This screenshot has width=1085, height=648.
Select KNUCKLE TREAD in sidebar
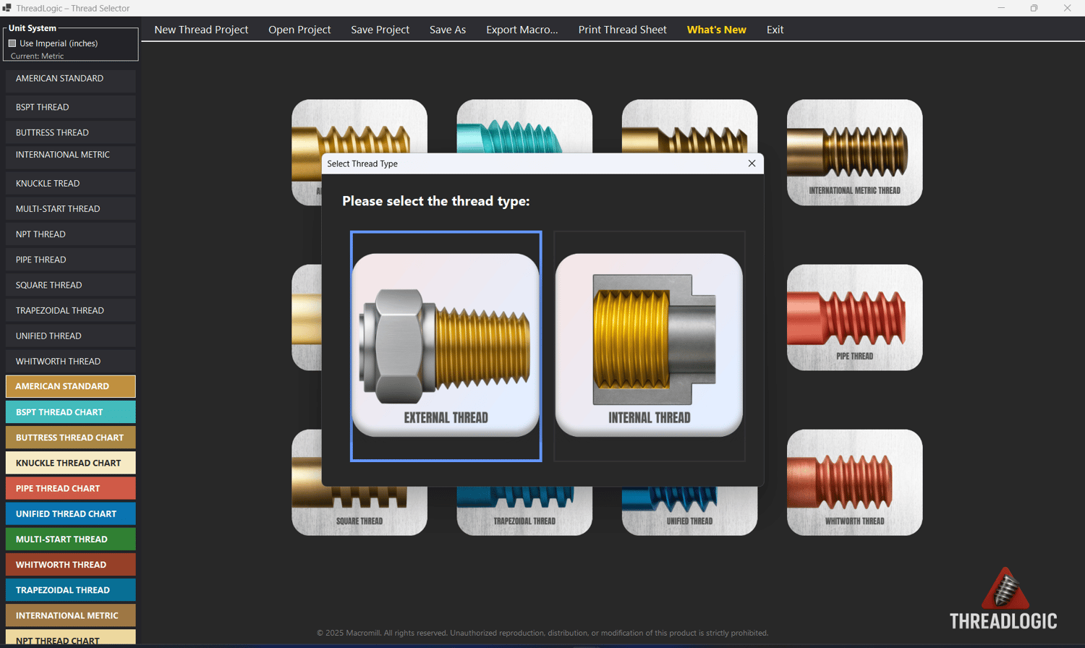pos(70,184)
